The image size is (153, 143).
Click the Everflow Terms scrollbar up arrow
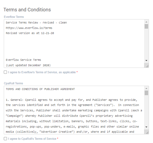click(146, 22)
